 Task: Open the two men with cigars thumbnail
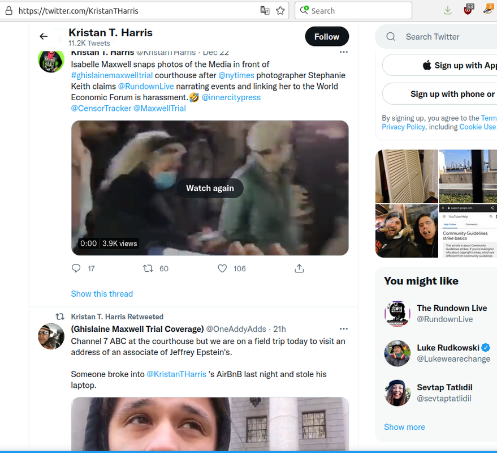coord(407,231)
